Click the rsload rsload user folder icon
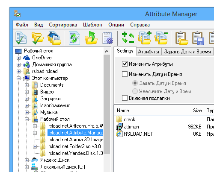The height and width of the screenshot is (172, 214). pyautogui.click(x=27, y=71)
